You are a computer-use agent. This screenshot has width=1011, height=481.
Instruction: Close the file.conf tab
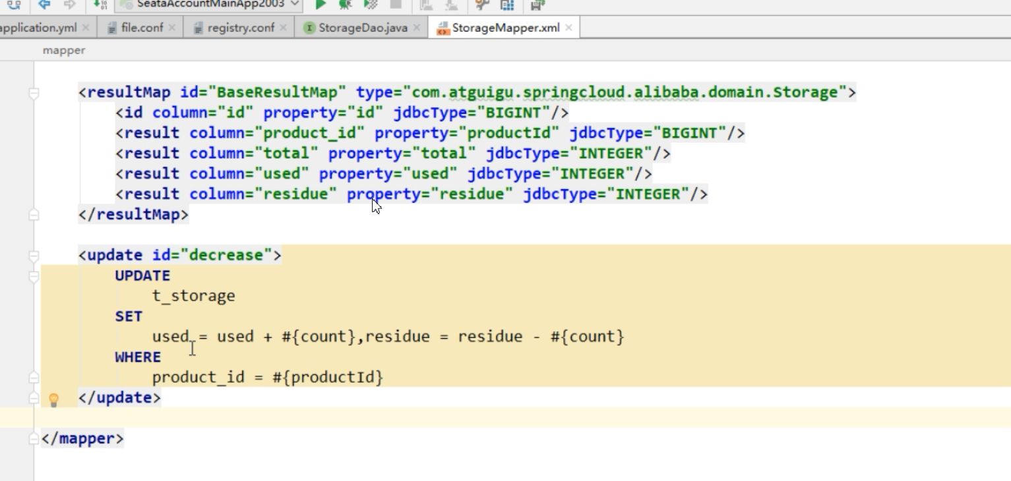[x=172, y=28]
